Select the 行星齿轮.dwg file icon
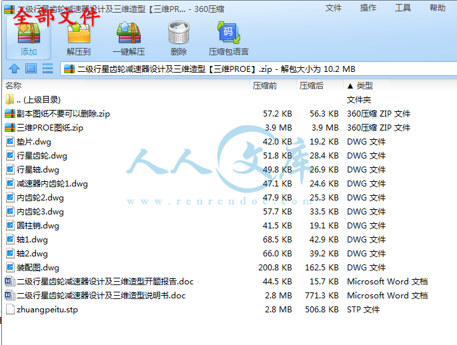The height and width of the screenshot is (345, 457). (10, 155)
